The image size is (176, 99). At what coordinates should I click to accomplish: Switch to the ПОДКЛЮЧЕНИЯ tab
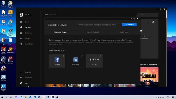coord(60,32)
